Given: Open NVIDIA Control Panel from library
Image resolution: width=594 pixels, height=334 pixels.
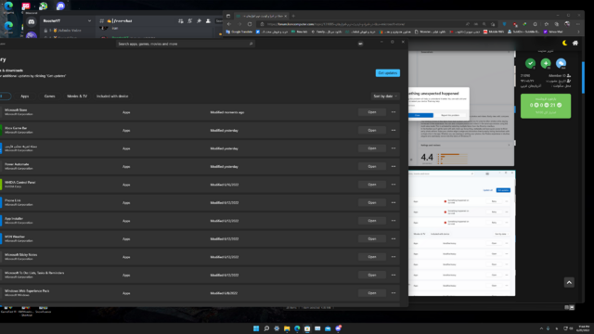Looking at the screenshot, I should (372, 185).
